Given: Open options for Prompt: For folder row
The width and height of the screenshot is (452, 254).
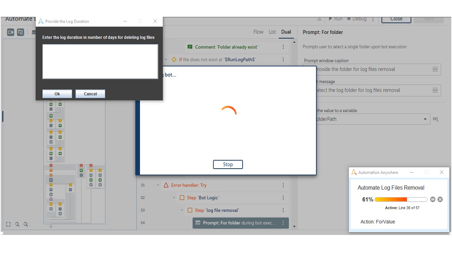Looking at the screenshot, I should pyautogui.click(x=283, y=223).
